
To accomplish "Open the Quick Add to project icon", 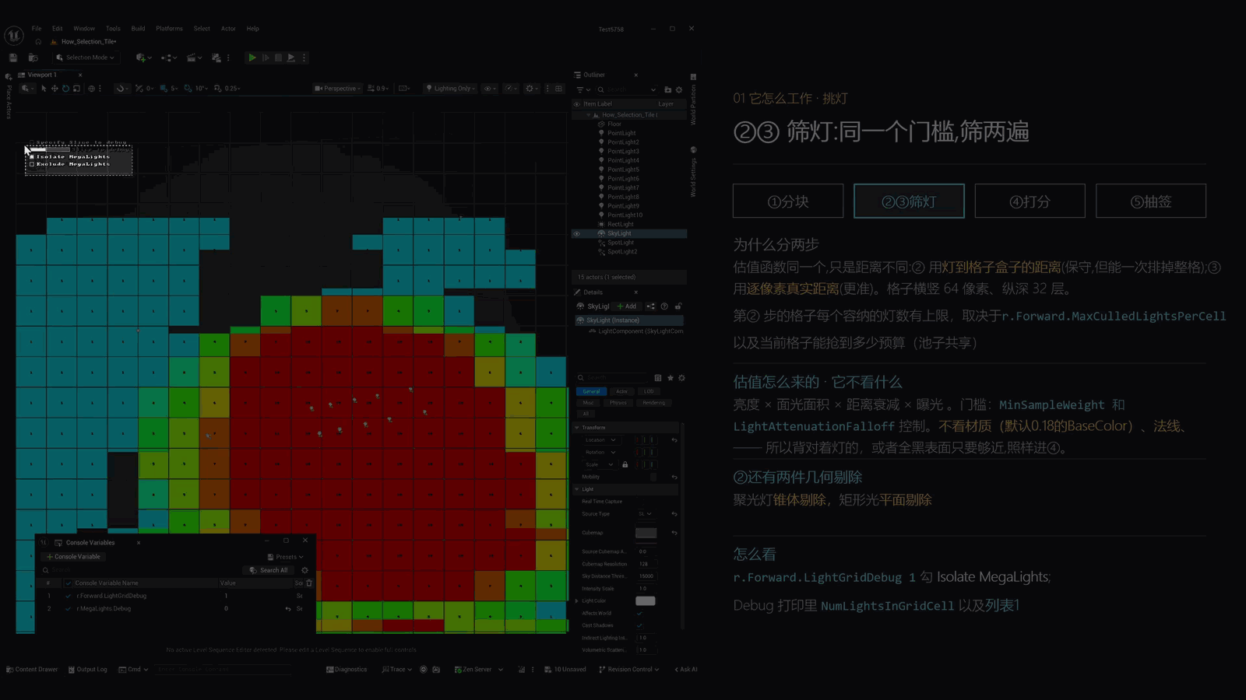I will pyautogui.click(x=143, y=58).
